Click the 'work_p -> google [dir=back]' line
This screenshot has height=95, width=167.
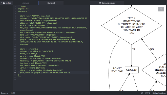(x=33, y=68)
